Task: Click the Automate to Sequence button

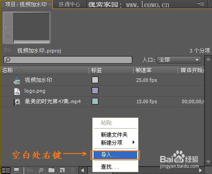Action: 30,170
